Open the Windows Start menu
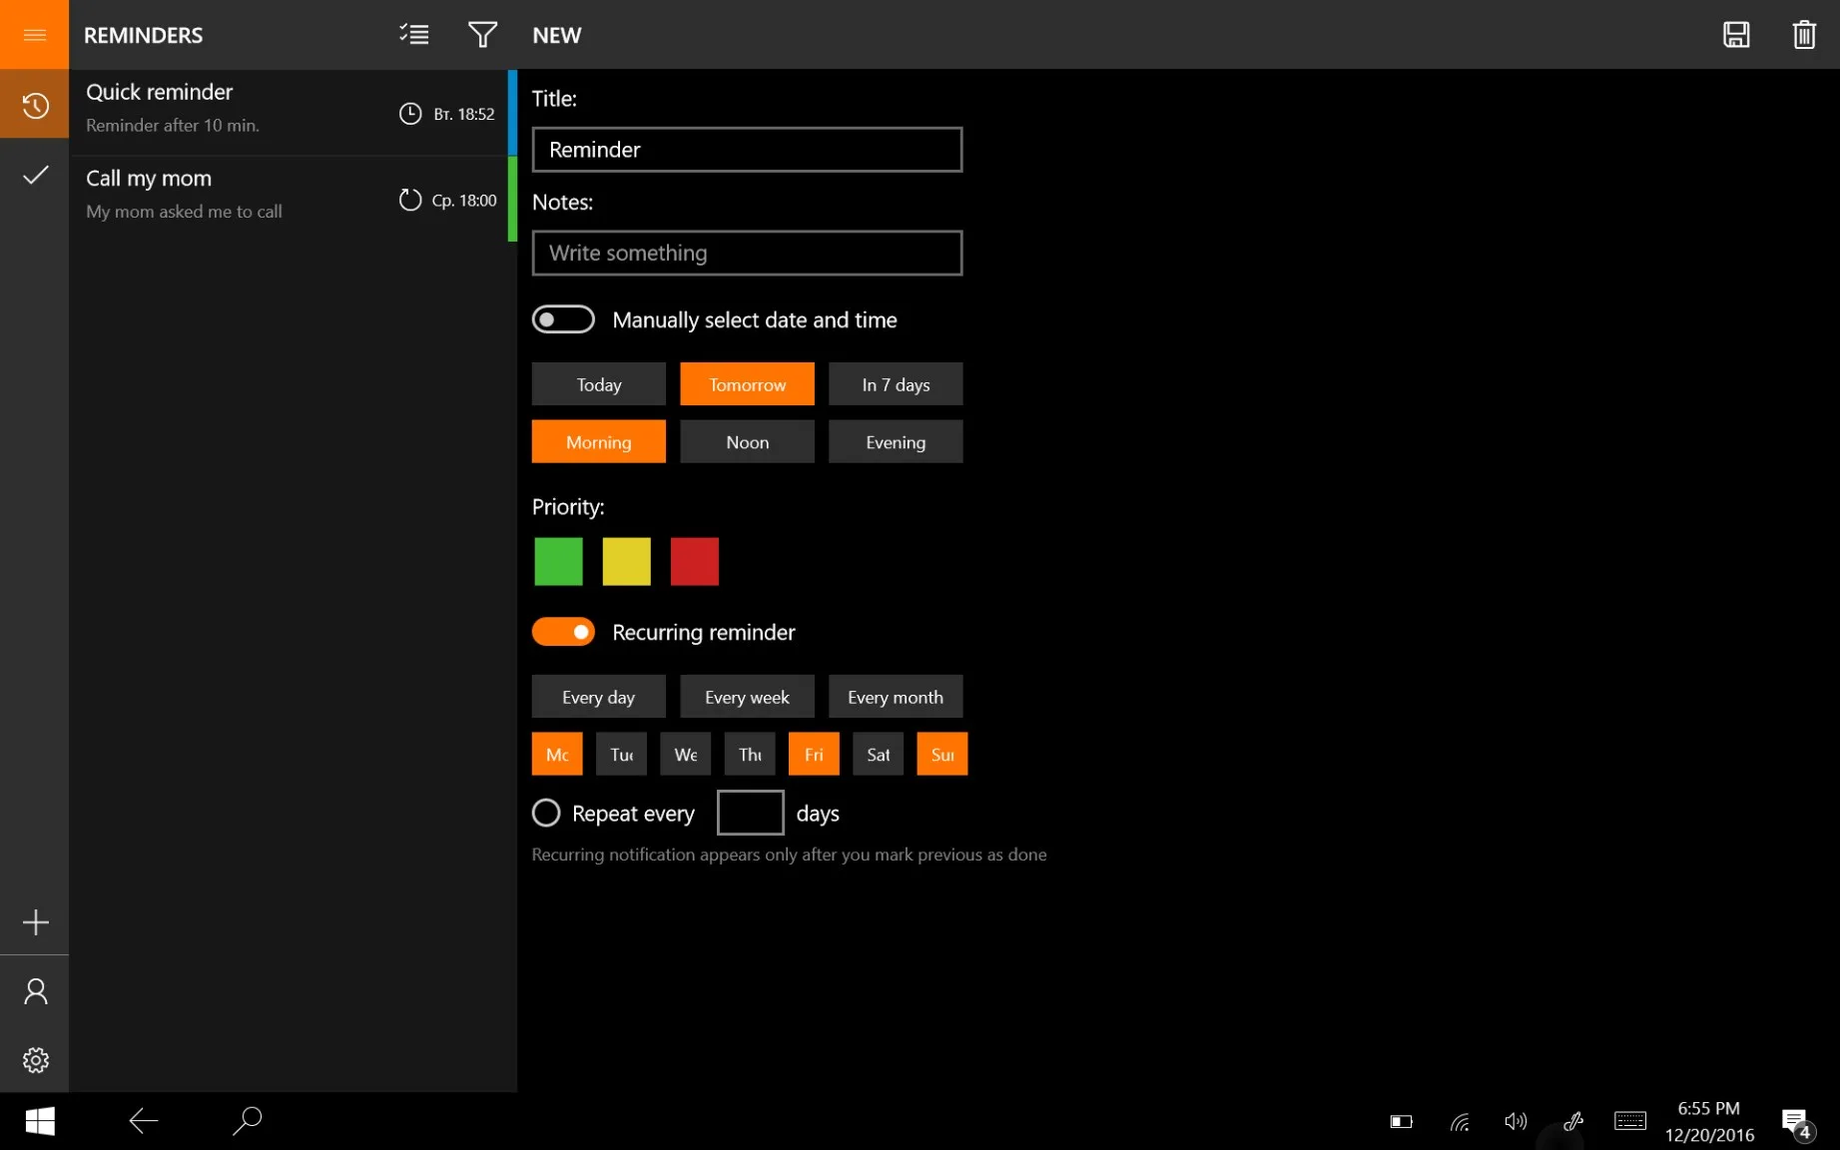1840x1150 pixels. (40, 1121)
